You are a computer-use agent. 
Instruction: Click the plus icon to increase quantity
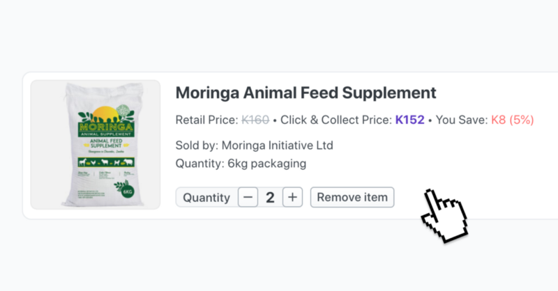coord(292,198)
